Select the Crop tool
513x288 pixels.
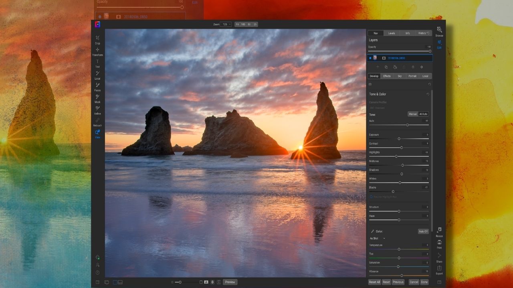pos(97,39)
